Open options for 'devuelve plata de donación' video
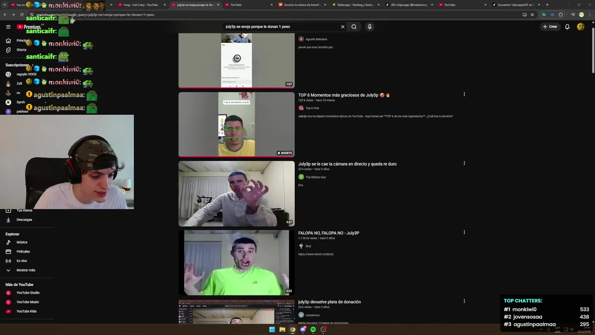 click(x=464, y=301)
